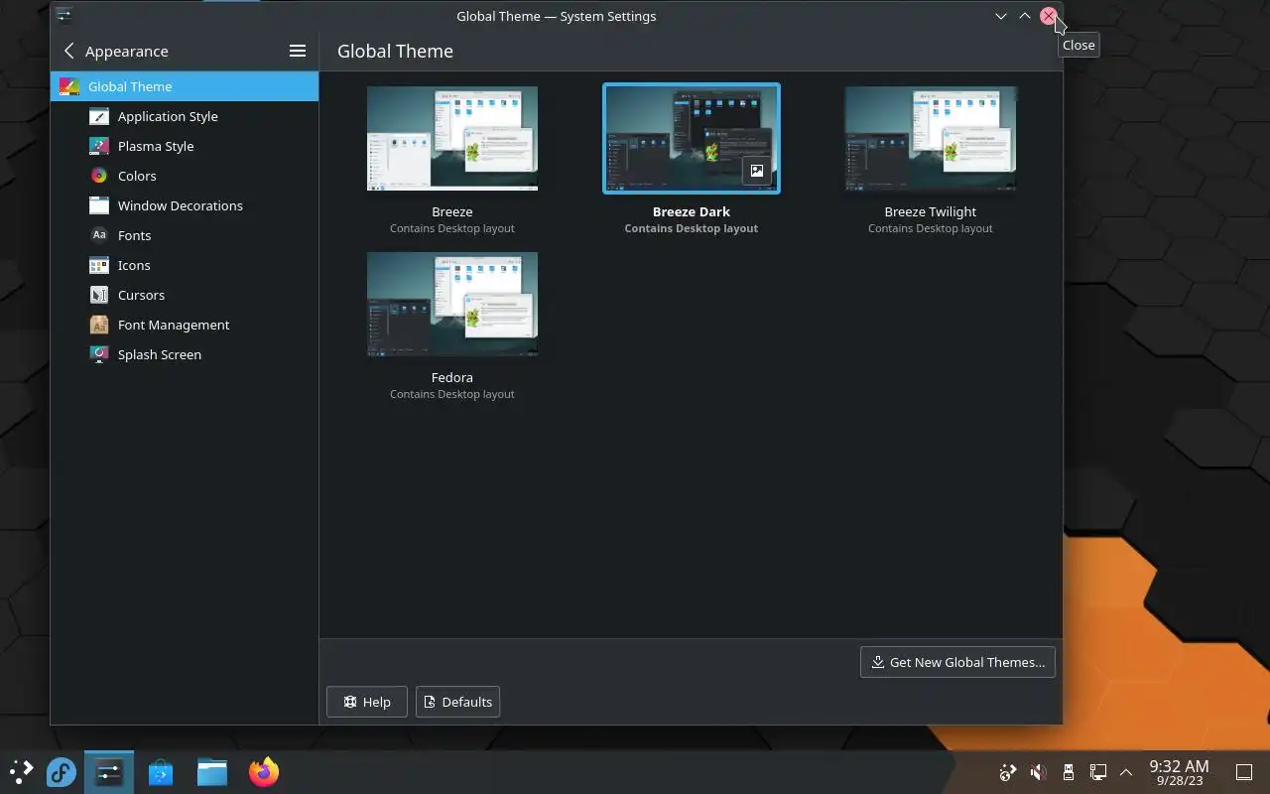Open the Global Theme sidebar entry
Screen dimensions: 1270x794
[x=185, y=86]
